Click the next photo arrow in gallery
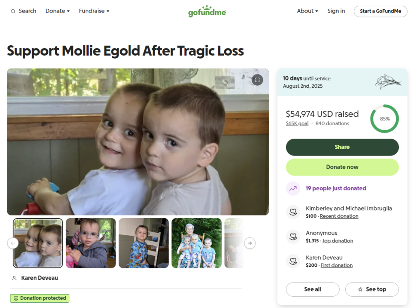415x308 pixels. tap(250, 243)
